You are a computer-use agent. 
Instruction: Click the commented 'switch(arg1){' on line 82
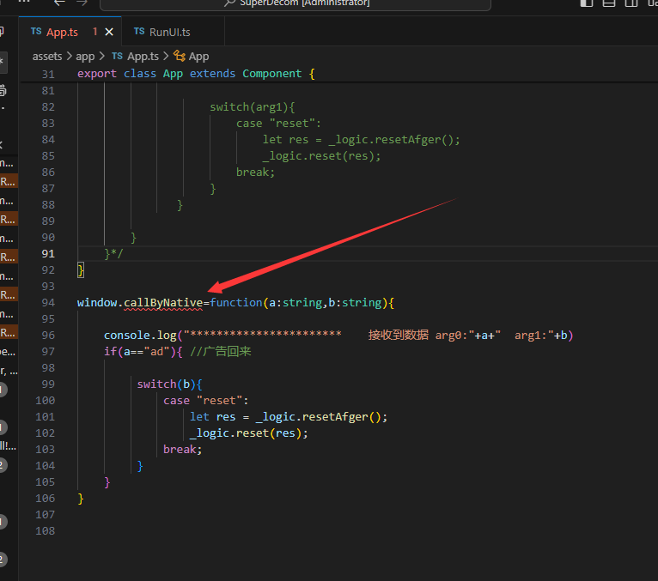click(253, 107)
